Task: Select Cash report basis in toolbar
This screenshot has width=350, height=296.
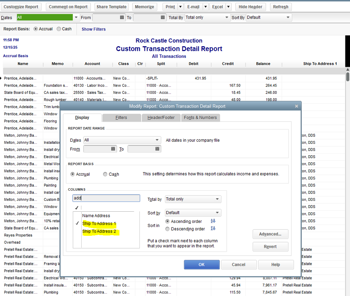Action: coord(59,29)
